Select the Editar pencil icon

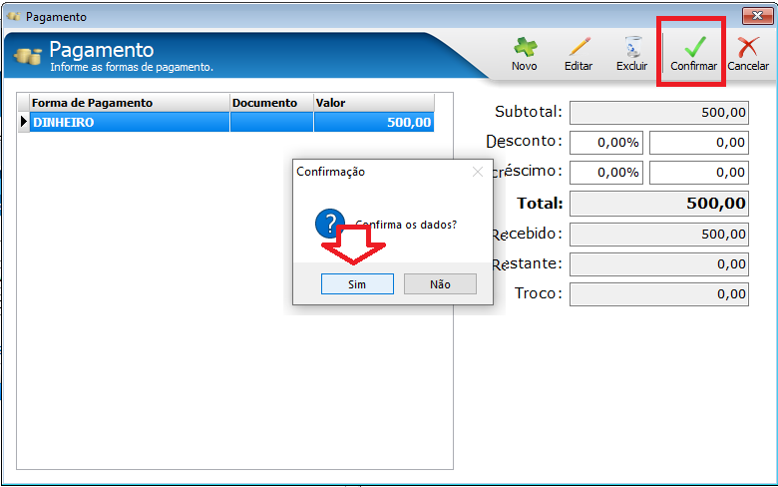(580, 47)
